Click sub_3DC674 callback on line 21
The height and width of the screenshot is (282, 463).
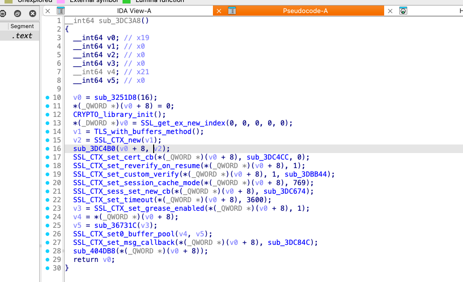pos(285,192)
